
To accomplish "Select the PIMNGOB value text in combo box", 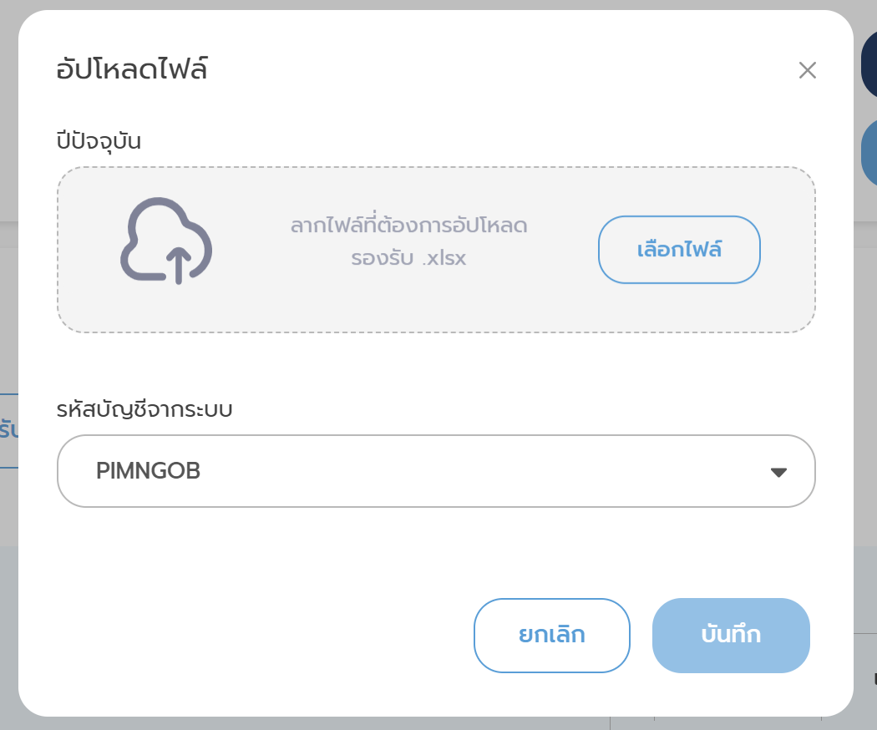I will tap(148, 471).
